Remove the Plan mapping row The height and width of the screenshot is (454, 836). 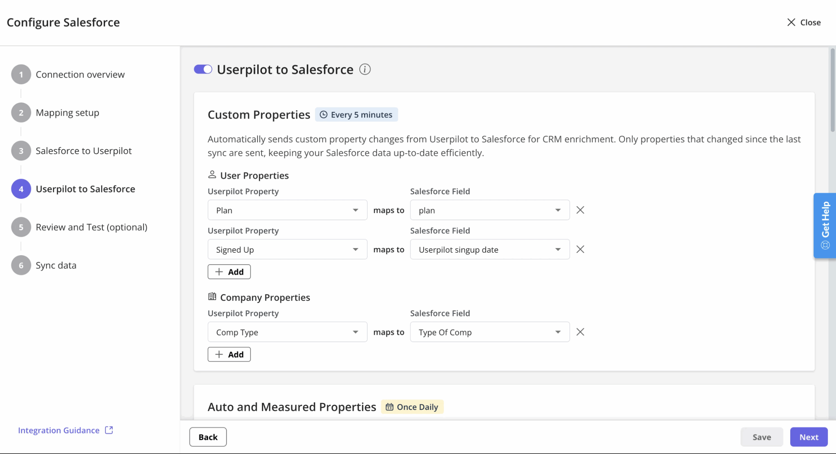(x=580, y=210)
